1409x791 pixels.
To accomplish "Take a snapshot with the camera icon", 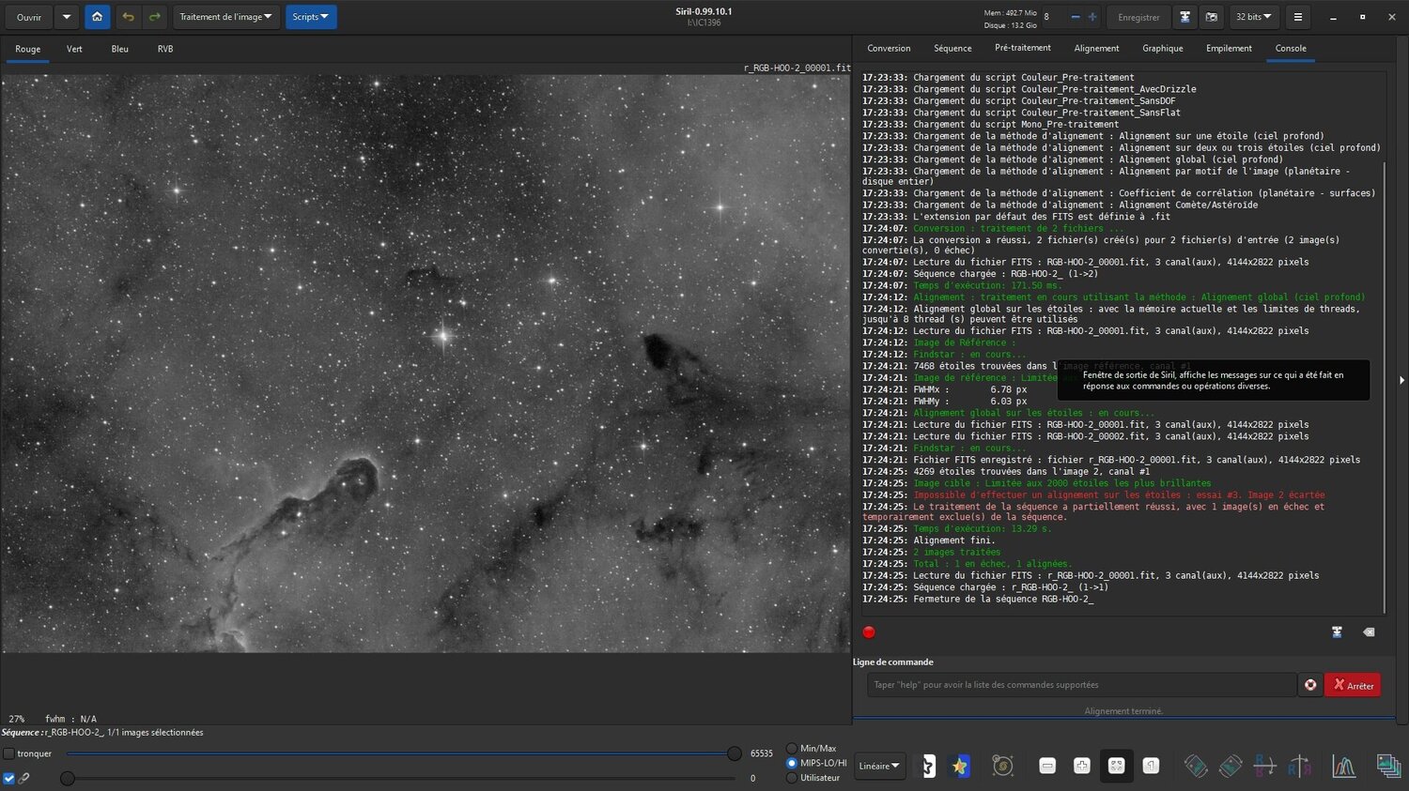I will (1212, 17).
